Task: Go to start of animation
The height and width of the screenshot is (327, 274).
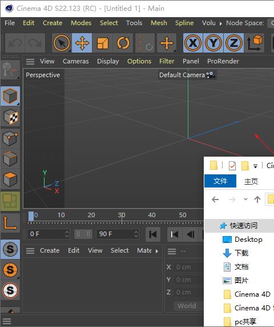Action: tap(153, 234)
